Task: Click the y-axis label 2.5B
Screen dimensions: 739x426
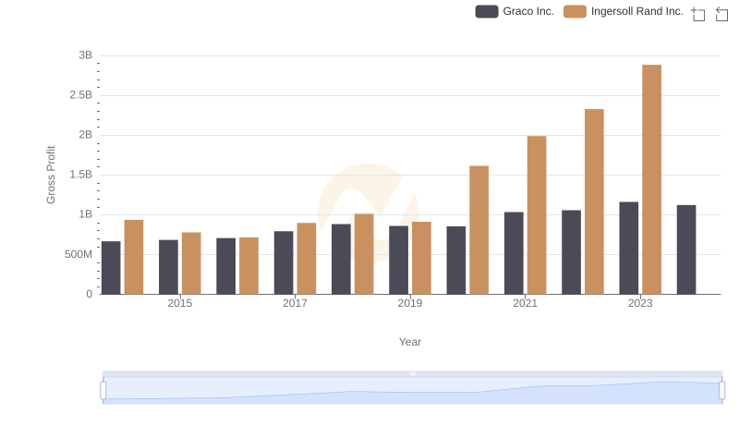Action: (x=80, y=95)
